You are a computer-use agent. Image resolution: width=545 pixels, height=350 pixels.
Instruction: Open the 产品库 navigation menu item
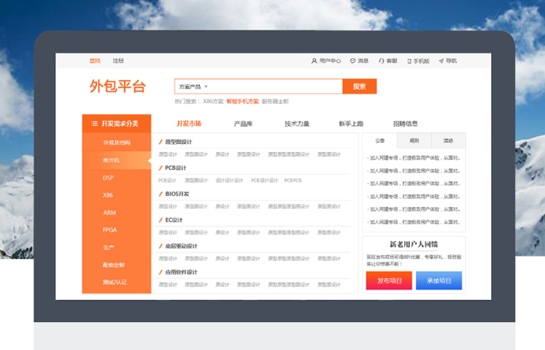[x=243, y=124]
